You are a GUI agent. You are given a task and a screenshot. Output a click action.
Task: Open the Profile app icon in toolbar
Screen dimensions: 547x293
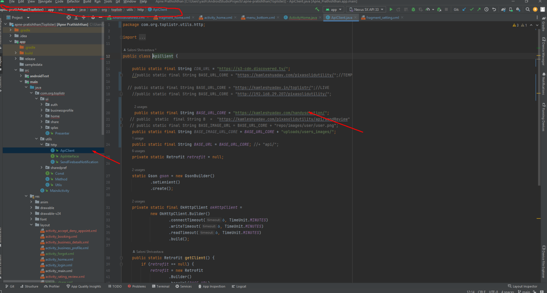point(428,9)
